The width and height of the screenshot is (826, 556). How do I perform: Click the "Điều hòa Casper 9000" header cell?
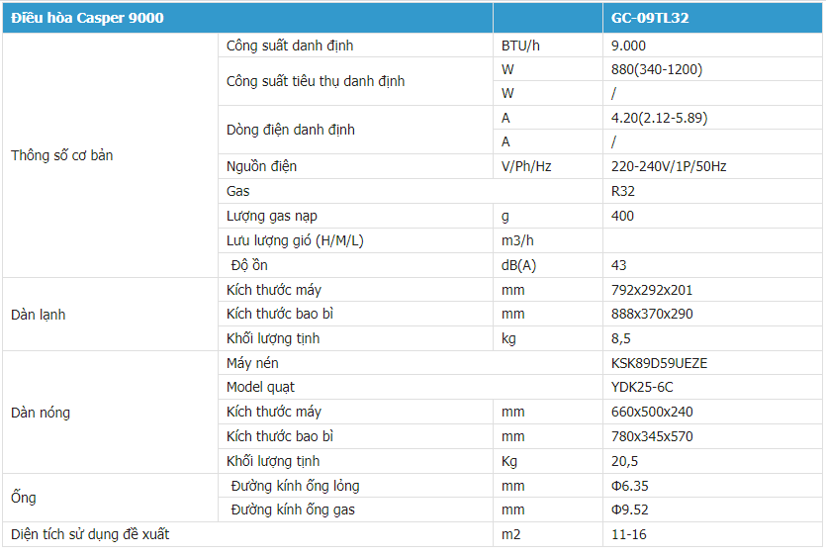pyautogui.click(x=88, y=18)
